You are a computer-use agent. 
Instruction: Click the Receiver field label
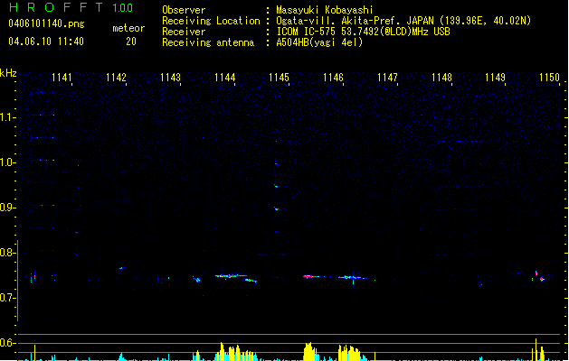[x=184, y=32]
